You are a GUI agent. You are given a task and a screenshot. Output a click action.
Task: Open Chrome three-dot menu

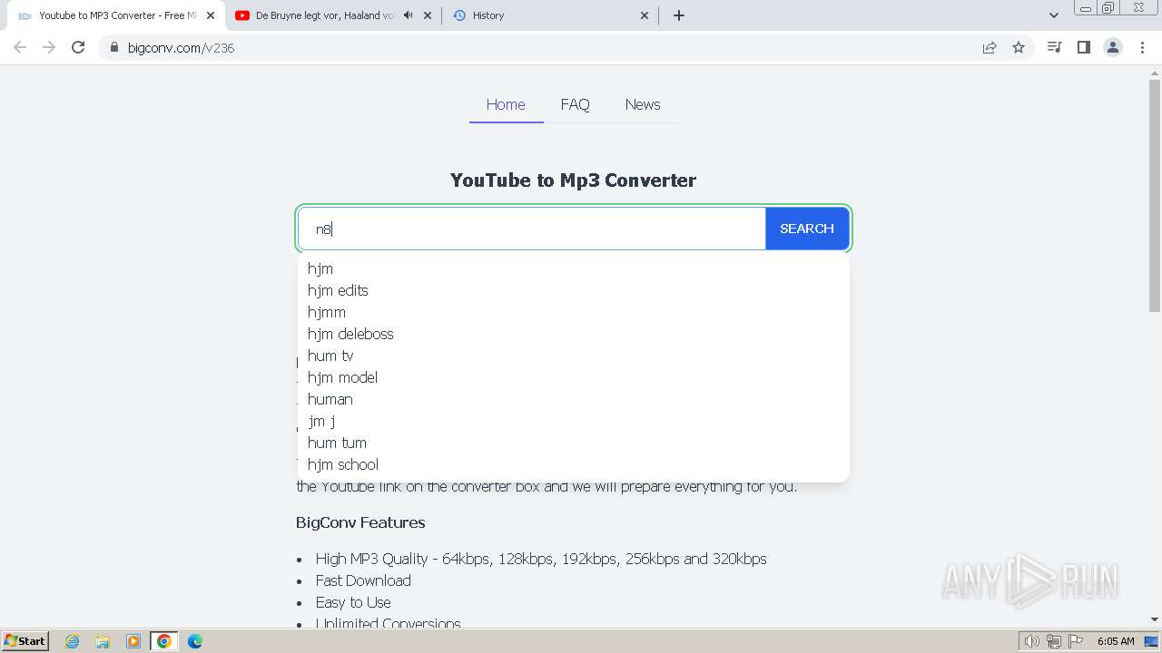click(x=1142, y=47)
